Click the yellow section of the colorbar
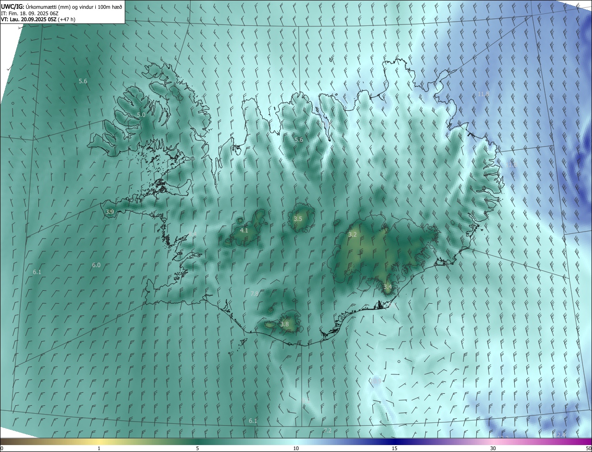 [99, 441]
